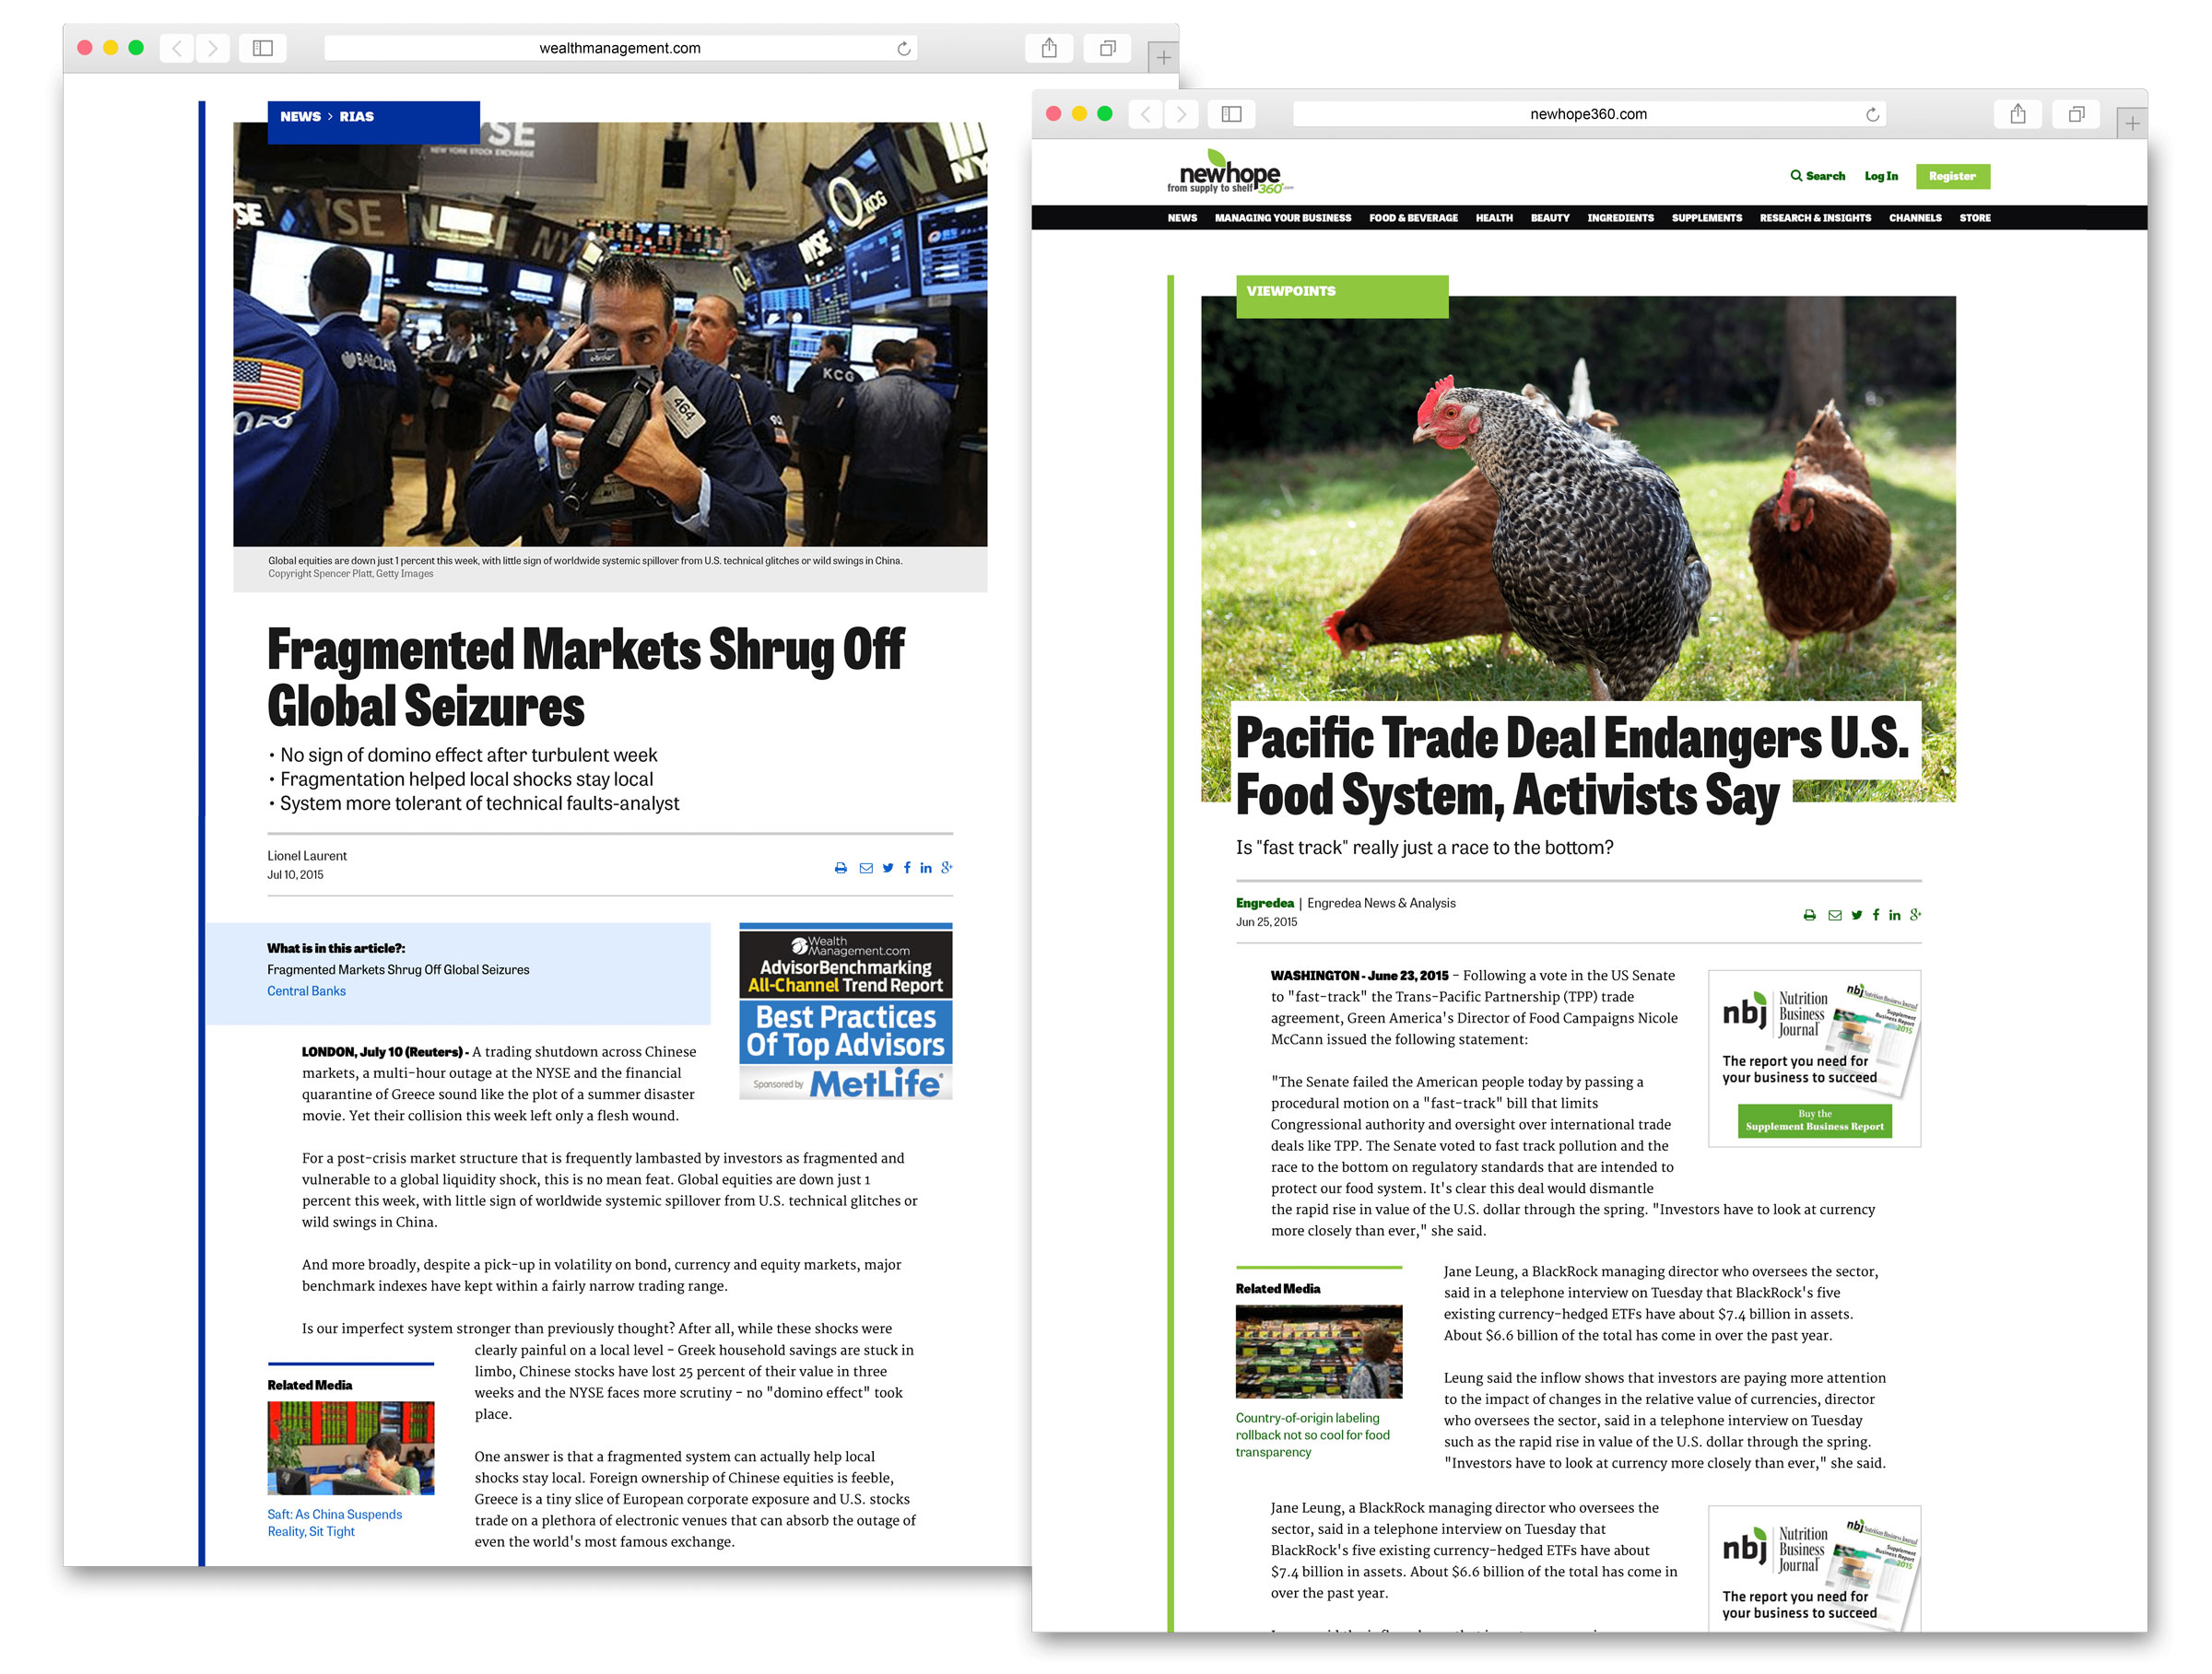Click the newhope360 logo
Image resolution: width=2212 pixels, height=1674 pixels.
pyautogui.click(x=1229, y=173)
